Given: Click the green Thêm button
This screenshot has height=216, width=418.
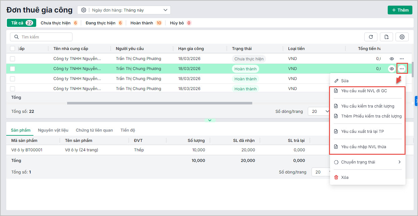Looking at the screenshot, I should [400, 10].
